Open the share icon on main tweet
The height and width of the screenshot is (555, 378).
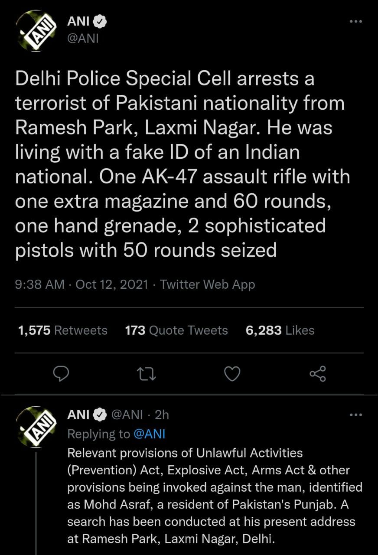pyautogui.click(x=317, y=373)
